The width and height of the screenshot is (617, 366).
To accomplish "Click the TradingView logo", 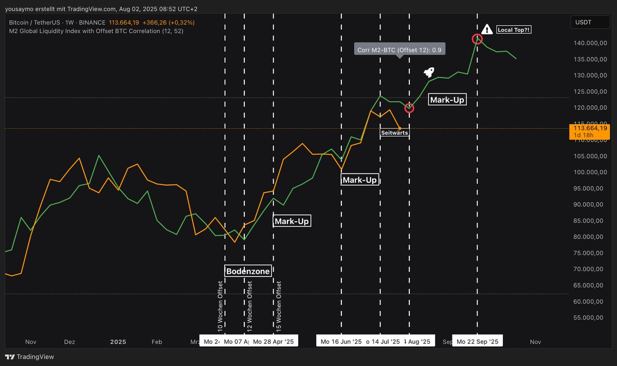I will point(29,357).
